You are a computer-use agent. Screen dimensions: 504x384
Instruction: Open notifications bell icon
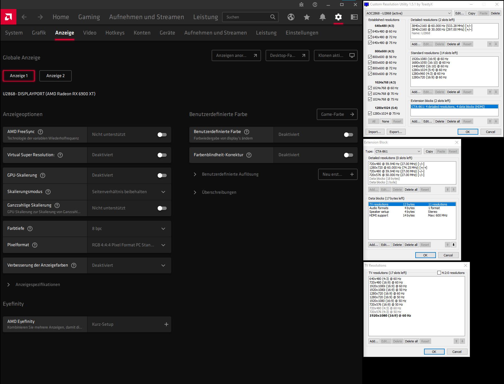point(322,17)
